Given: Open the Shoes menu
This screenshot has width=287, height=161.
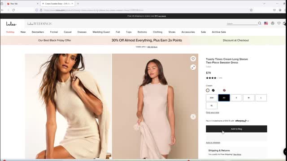Looking at the screenshot, I should pos(172,32).
